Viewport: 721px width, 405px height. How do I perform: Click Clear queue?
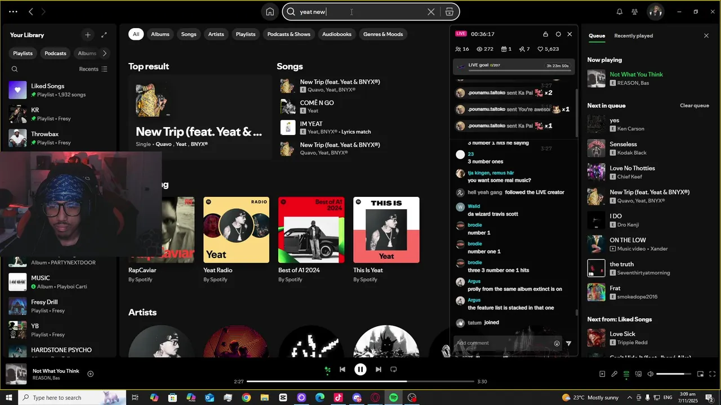pos(694,106)
